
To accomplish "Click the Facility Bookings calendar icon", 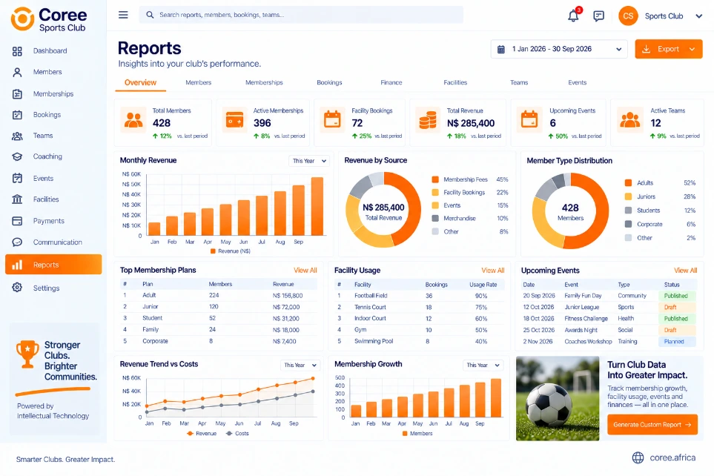I will coord(332,120).
